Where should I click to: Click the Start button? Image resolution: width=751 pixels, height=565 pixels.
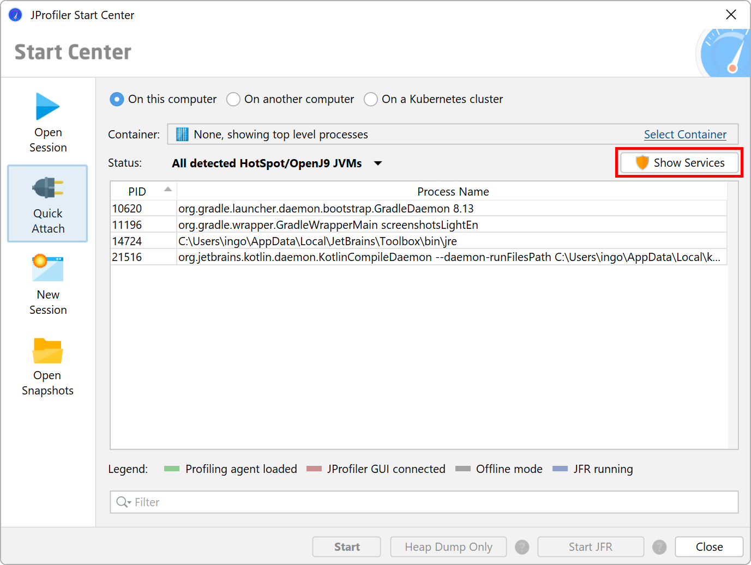347,547
